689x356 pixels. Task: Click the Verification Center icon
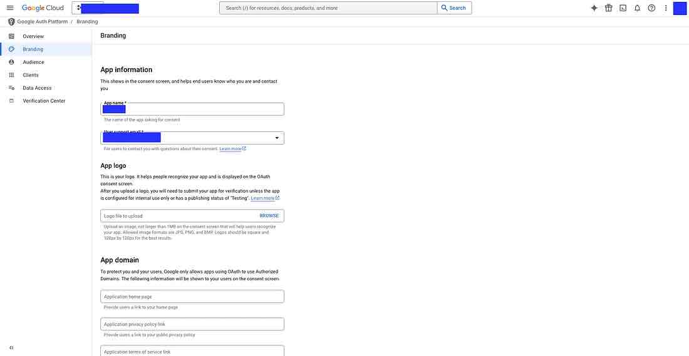(x=11, y=101)
